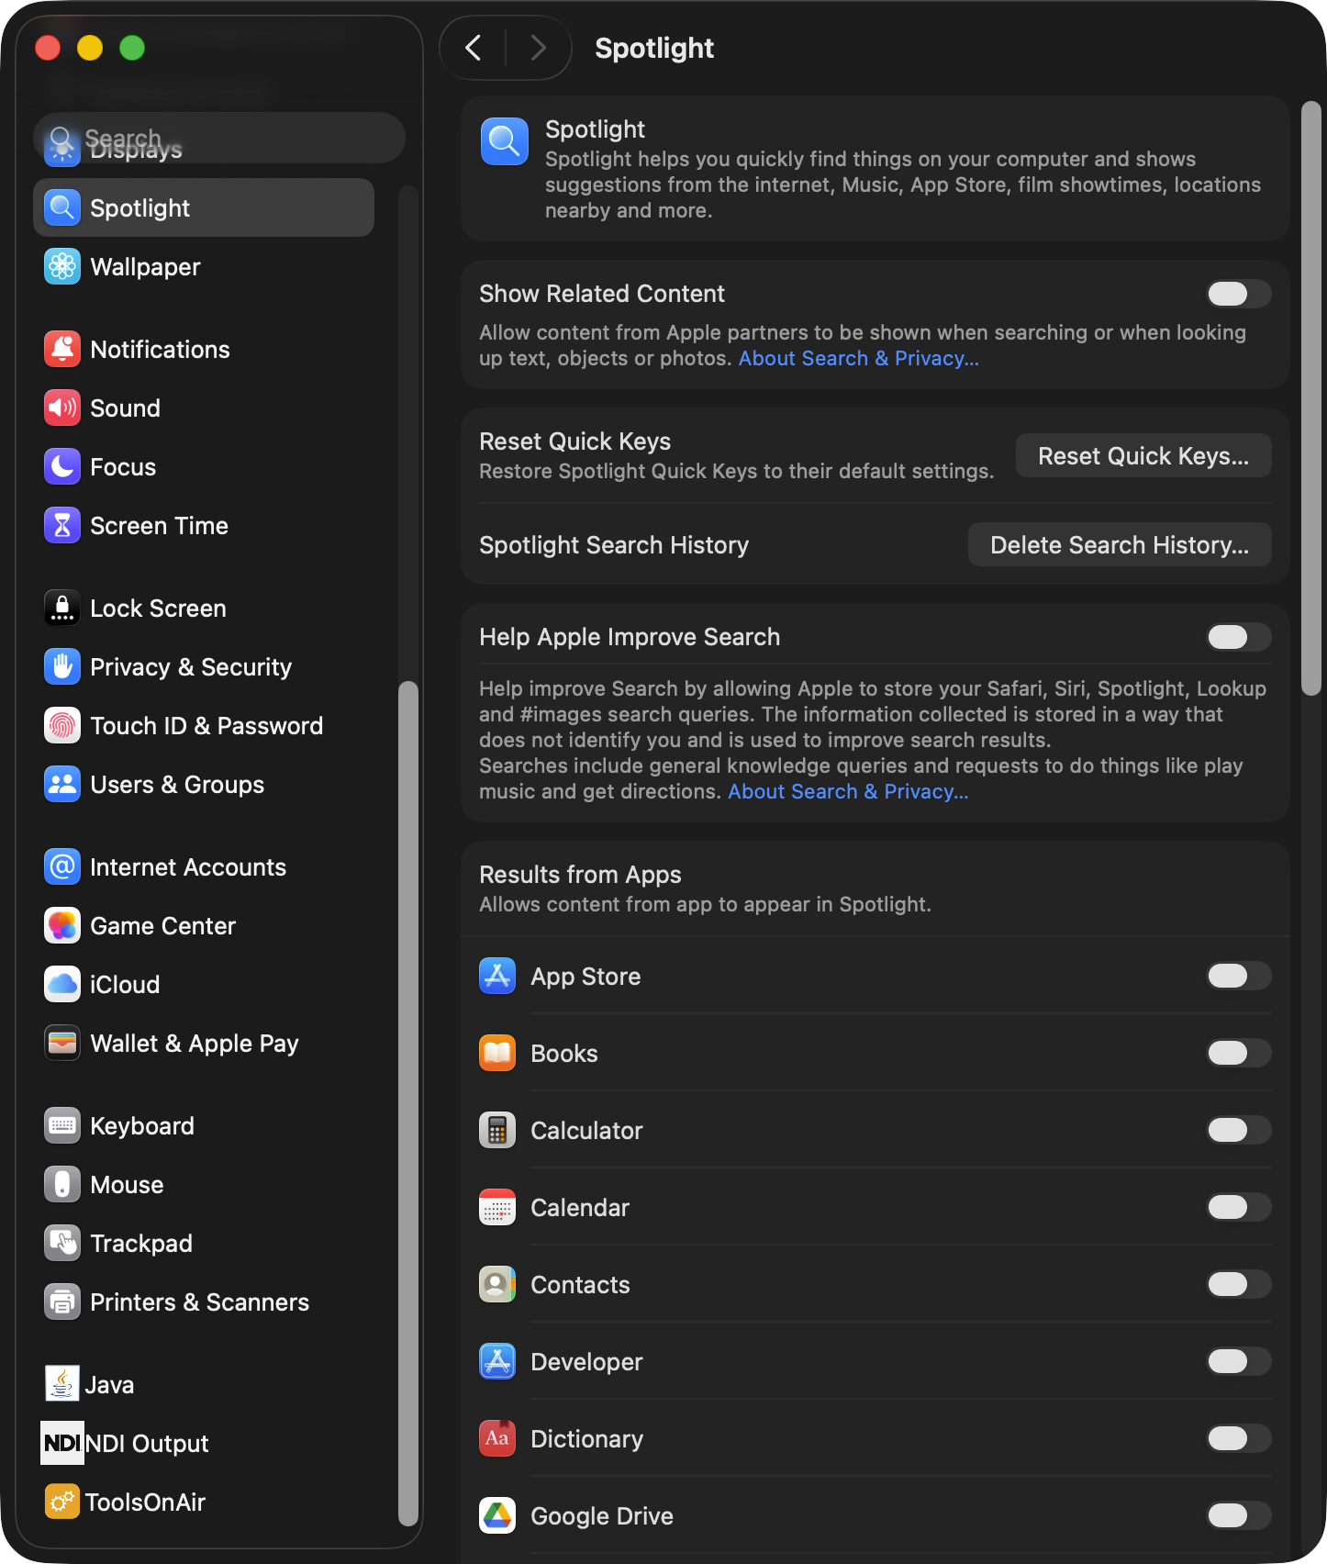The image size is (1327, 1564).
Task: Toggle Books results in Spotlight
Action: point(1239,1053)
